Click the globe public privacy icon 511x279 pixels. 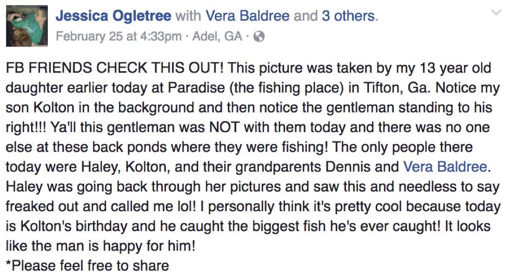coord(259,36)
